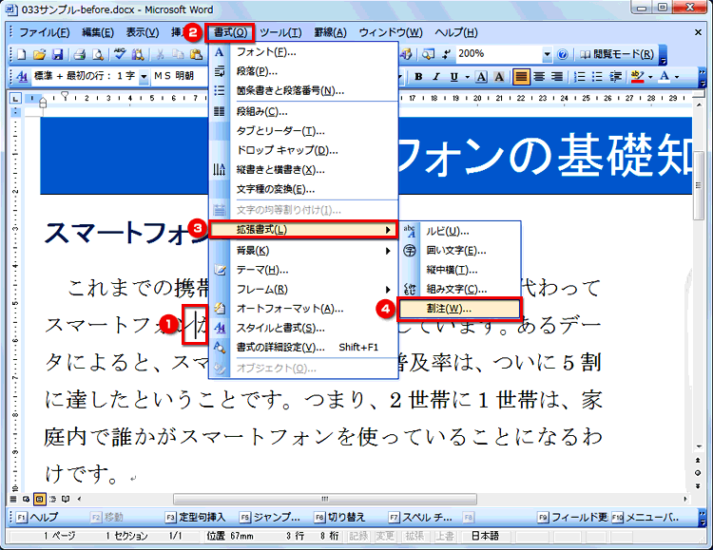This screenshot has width=713, height=550.
Task: Click Select Browse Object circle on scrollbar
Action: pyautogui.click(x=698, y=473)
